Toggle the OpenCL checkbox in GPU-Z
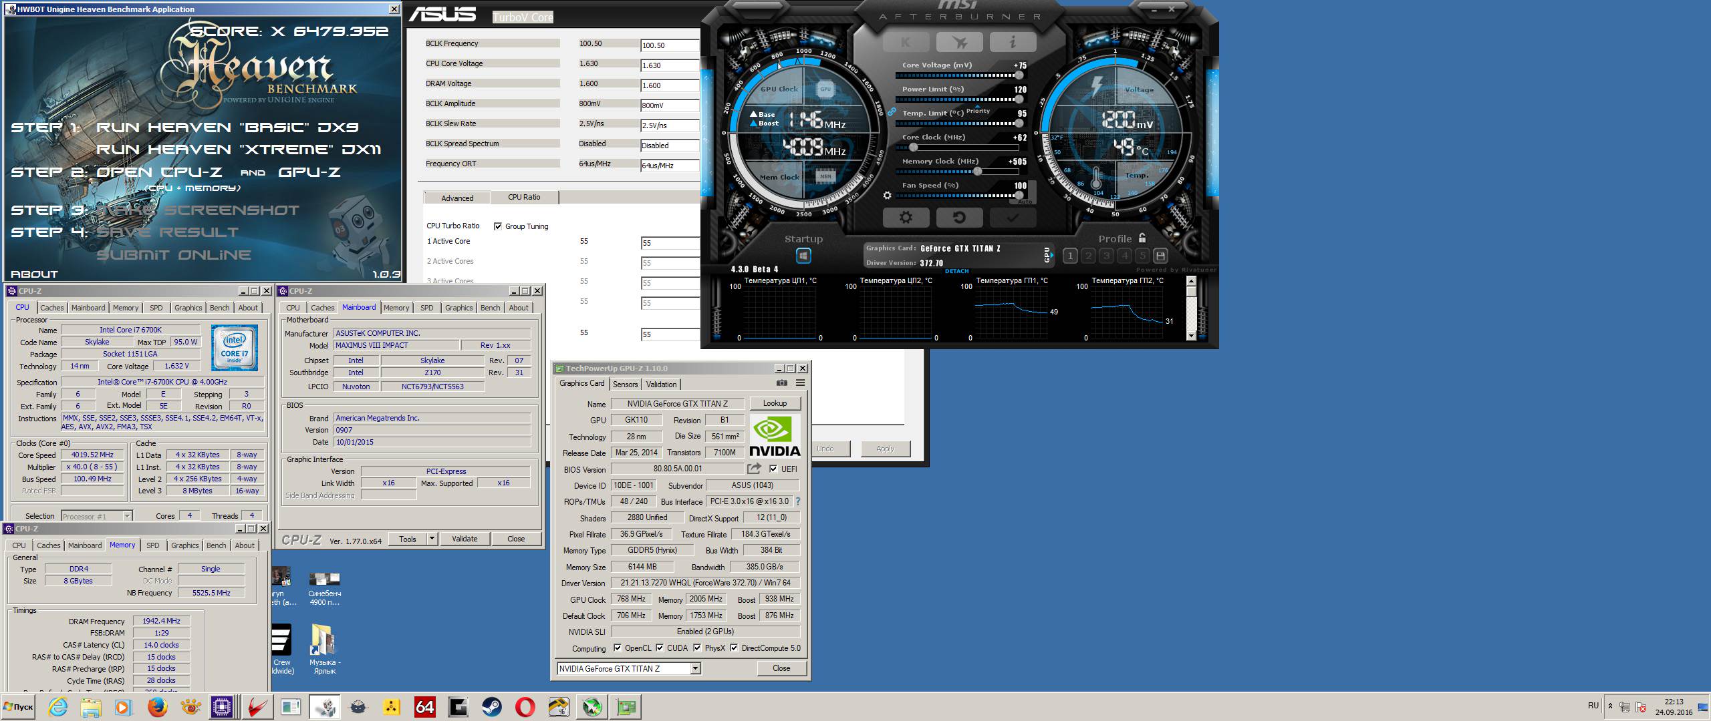The image size is (1711, 721). click(618, 648)
